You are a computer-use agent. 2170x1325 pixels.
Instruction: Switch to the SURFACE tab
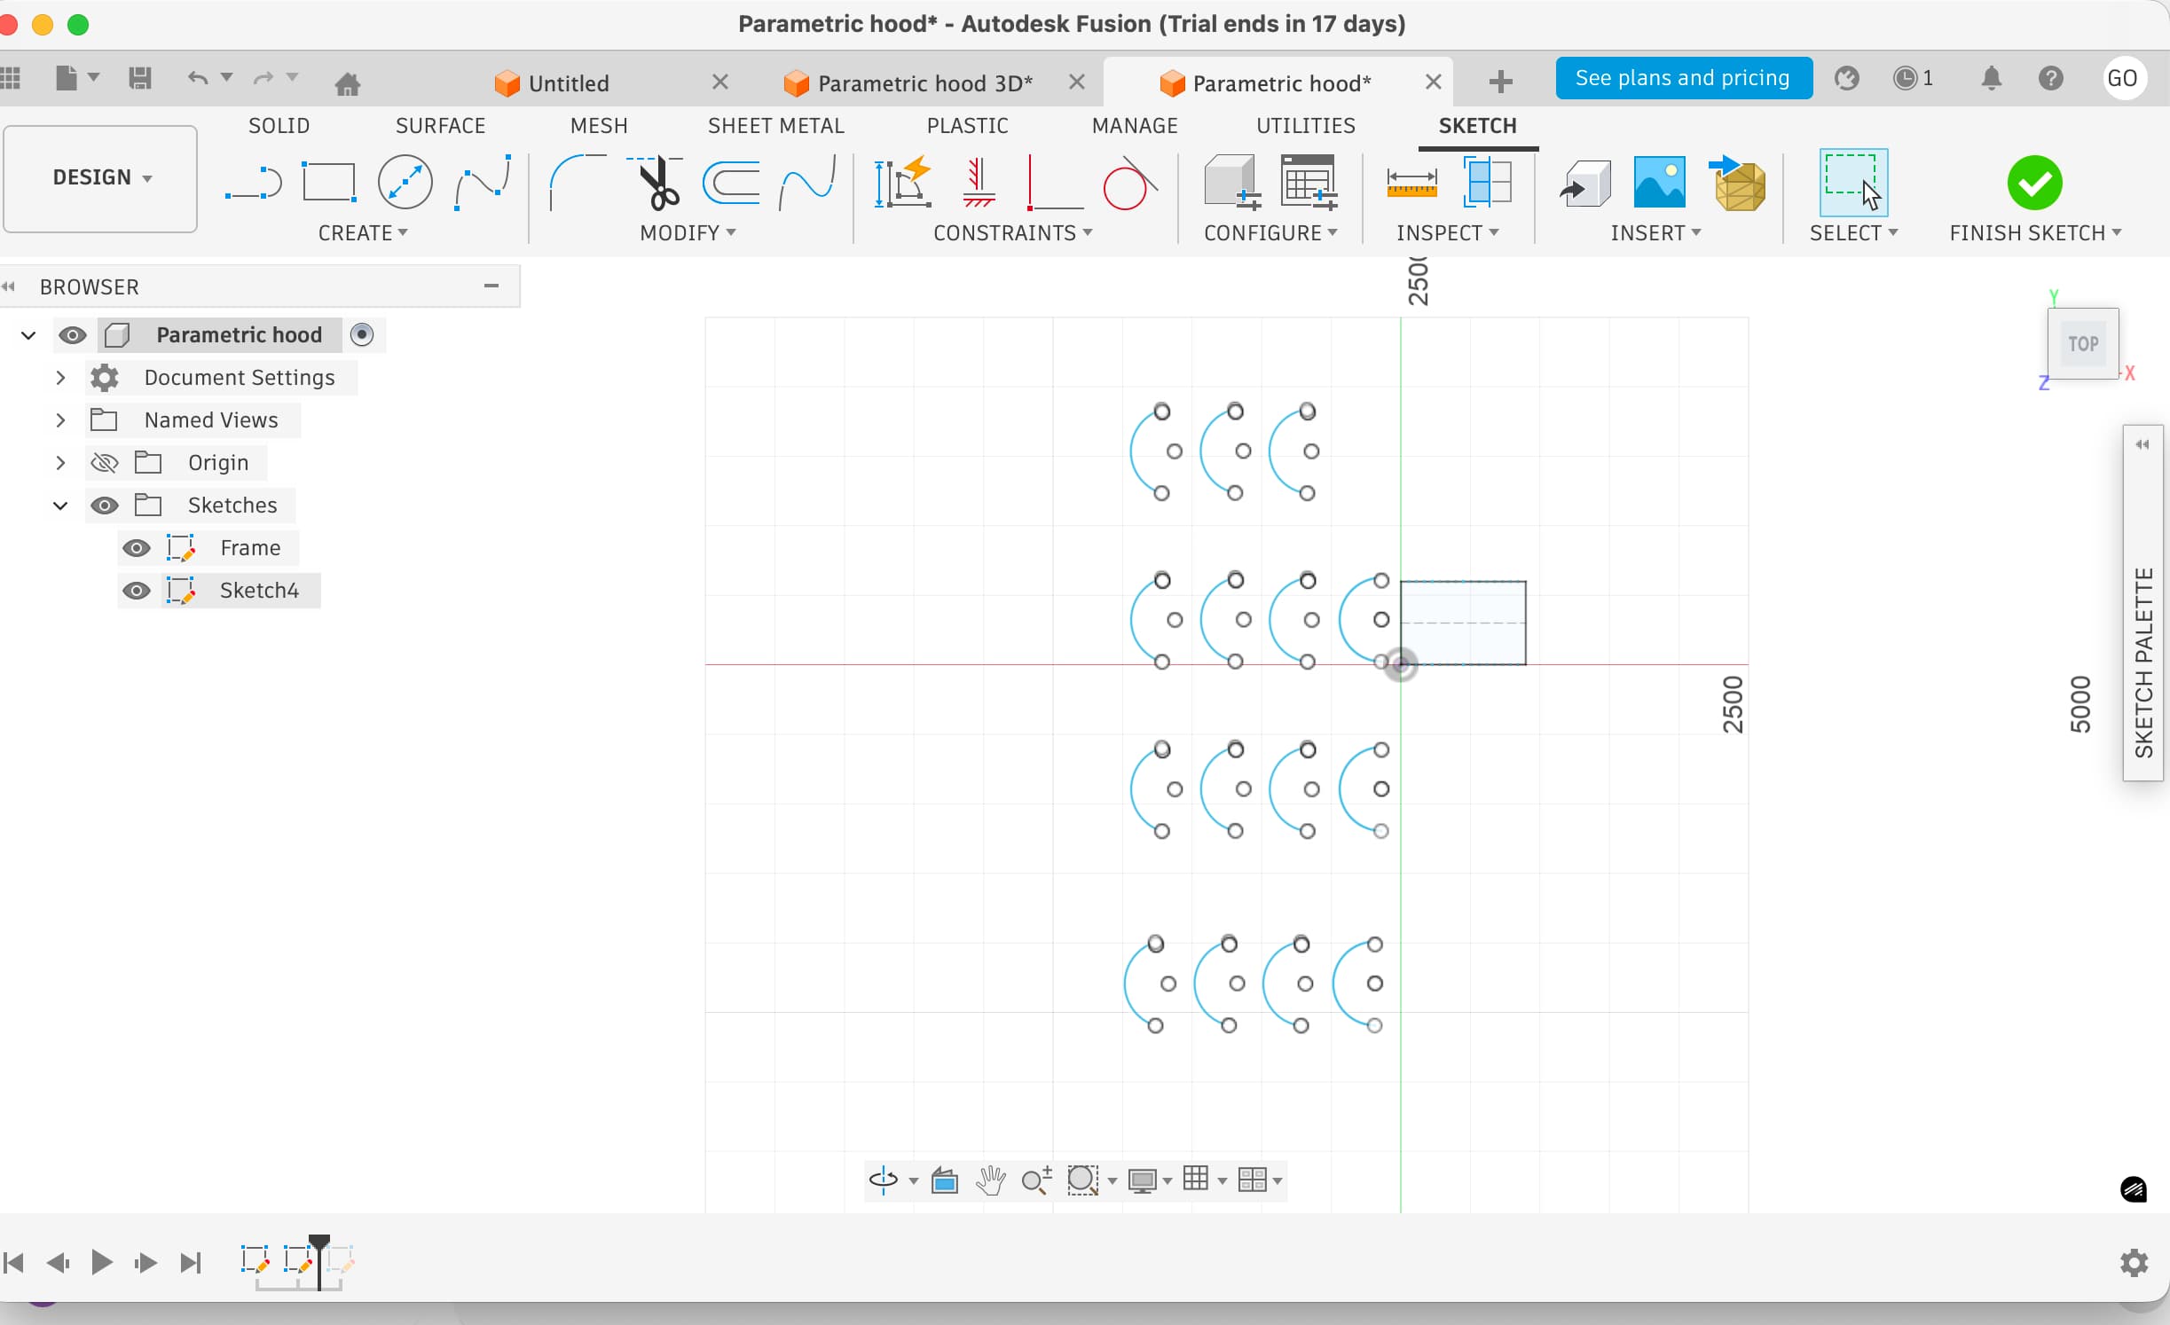(440, 126)
